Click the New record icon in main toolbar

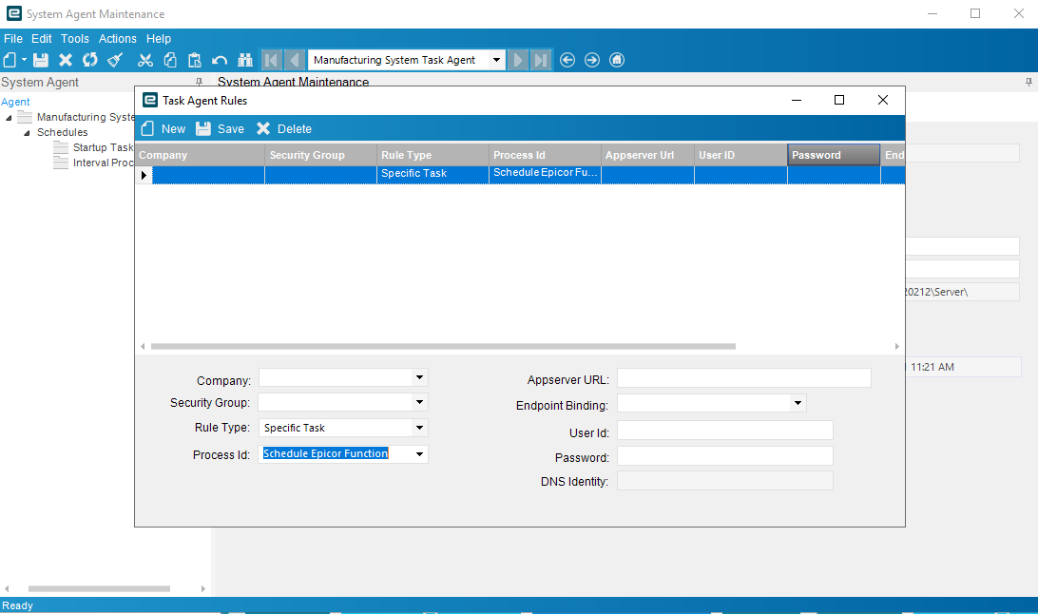pyautogui.click(x=10, y=60)
